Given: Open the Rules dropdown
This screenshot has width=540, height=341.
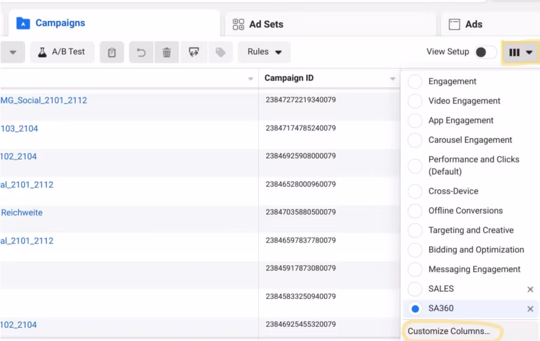Looking at the screenshot, I should pyautogui.click(x=264, y=52).
